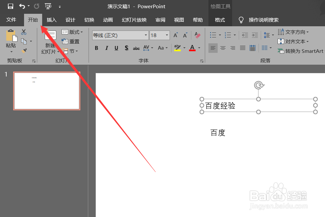Open the font name combo box 等线 (正文)
325x217 pixels.
pyautogui.click(x=120, y=35)
